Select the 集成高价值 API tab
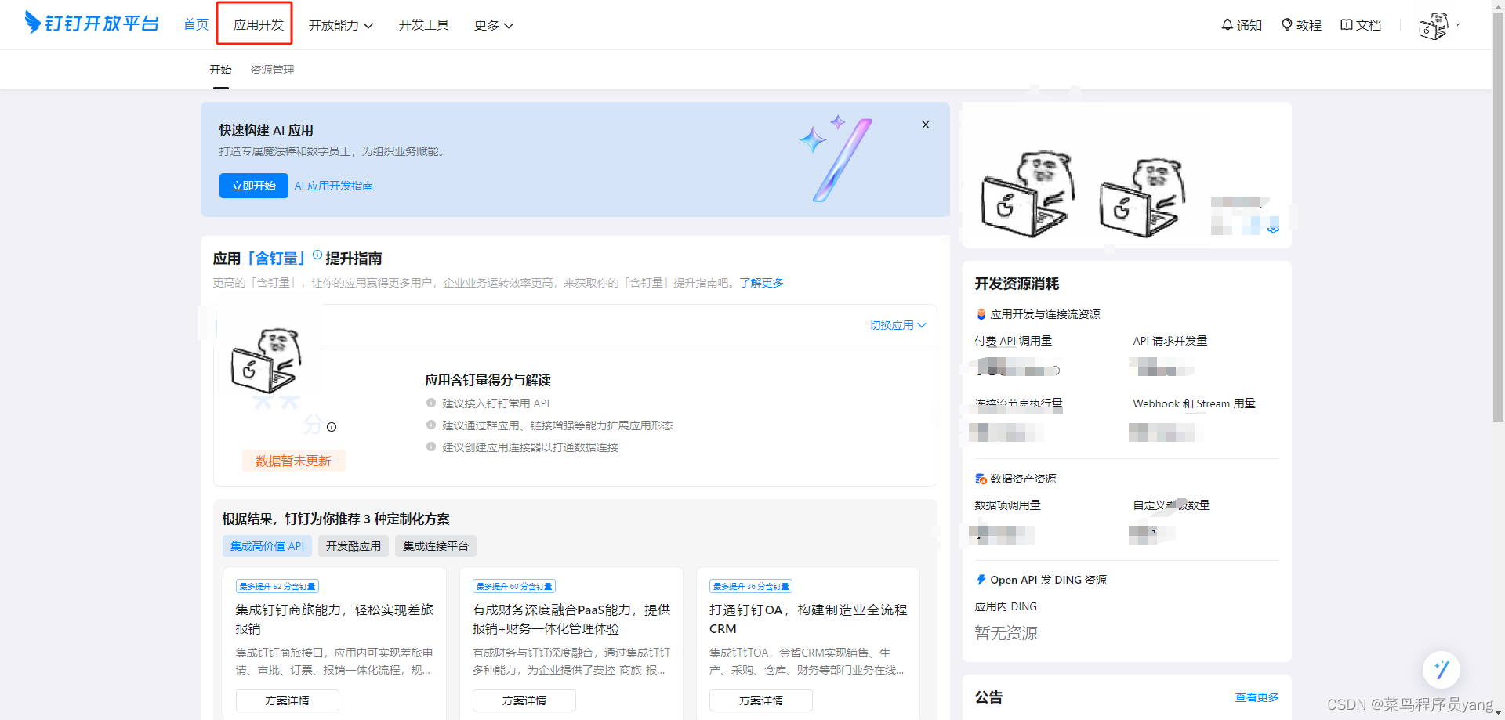The width and height of the screenshot is (1505, 720). tap(267, 546)
